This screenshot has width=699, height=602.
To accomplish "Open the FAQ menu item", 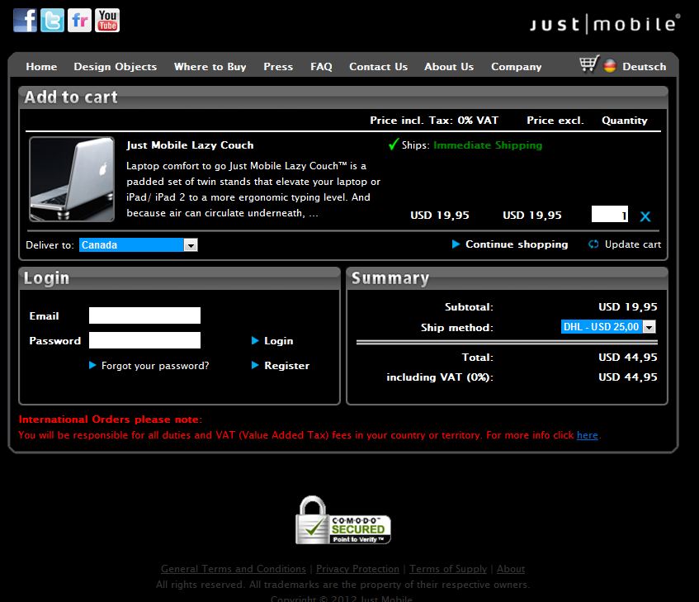I will 321,67.
